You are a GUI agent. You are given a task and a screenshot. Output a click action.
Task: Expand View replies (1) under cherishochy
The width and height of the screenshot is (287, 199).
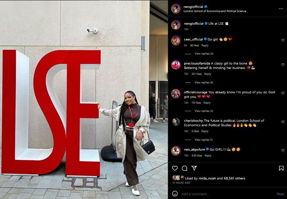(204, 140)
